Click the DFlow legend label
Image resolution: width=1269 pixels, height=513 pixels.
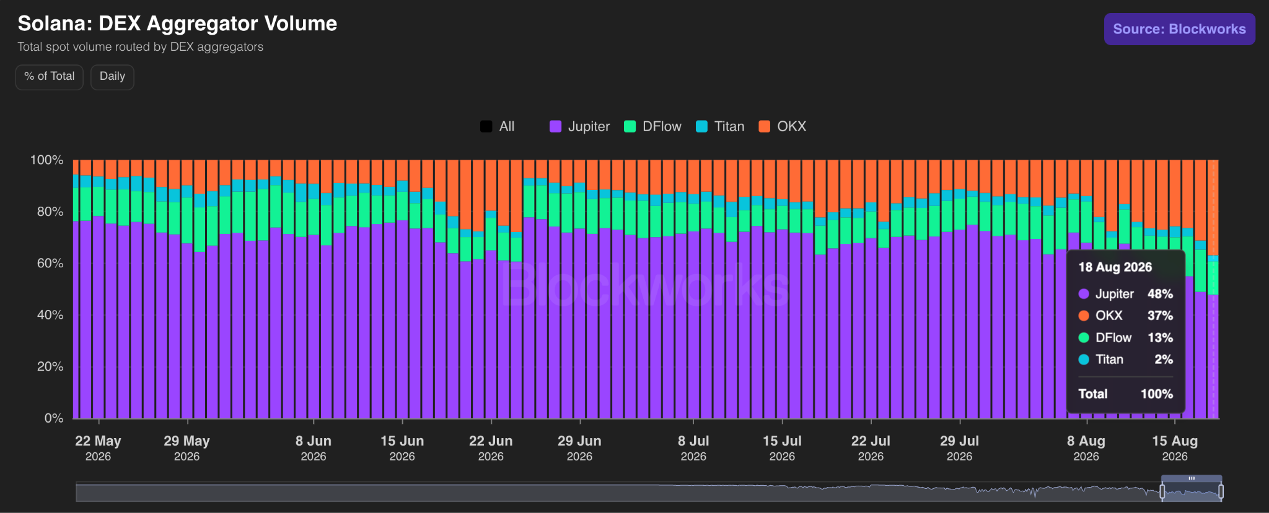click(x=662, y=127)
